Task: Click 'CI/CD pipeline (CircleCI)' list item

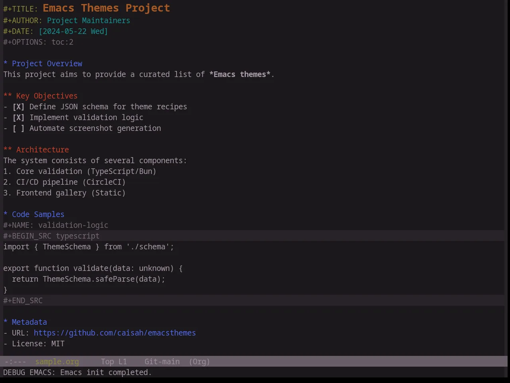Action: 65,182
